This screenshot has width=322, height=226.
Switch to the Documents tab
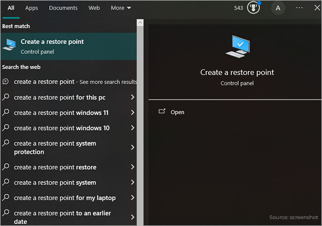63,8
